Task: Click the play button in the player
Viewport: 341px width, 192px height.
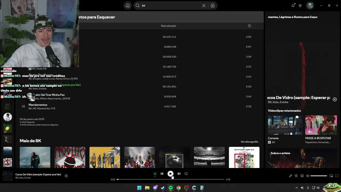Action: tap(170, 174)
